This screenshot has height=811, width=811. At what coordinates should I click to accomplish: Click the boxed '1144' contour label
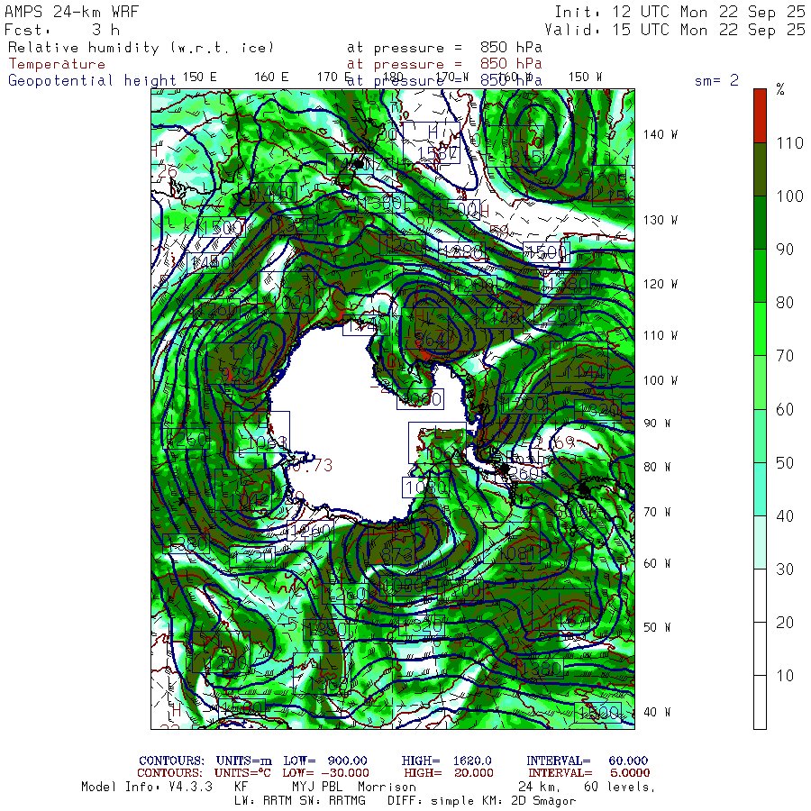(579, 371)
